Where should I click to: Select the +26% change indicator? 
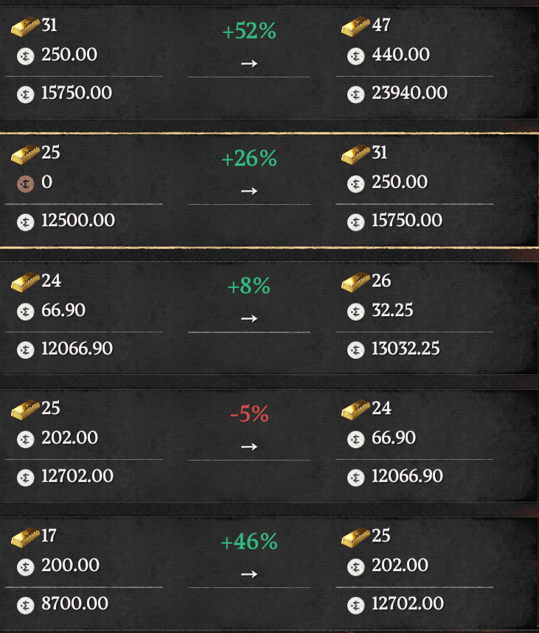(x=249, y=158)
